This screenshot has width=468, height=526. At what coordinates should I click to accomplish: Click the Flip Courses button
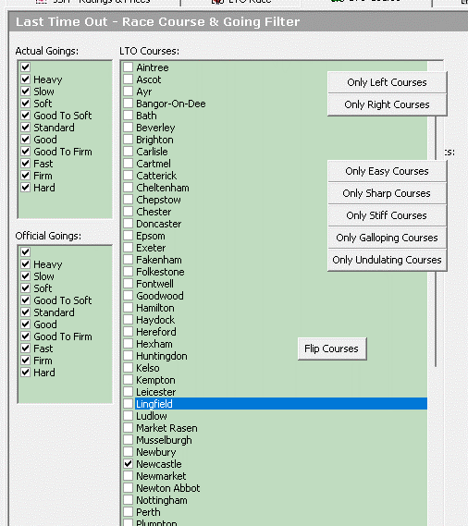(332, 349)
